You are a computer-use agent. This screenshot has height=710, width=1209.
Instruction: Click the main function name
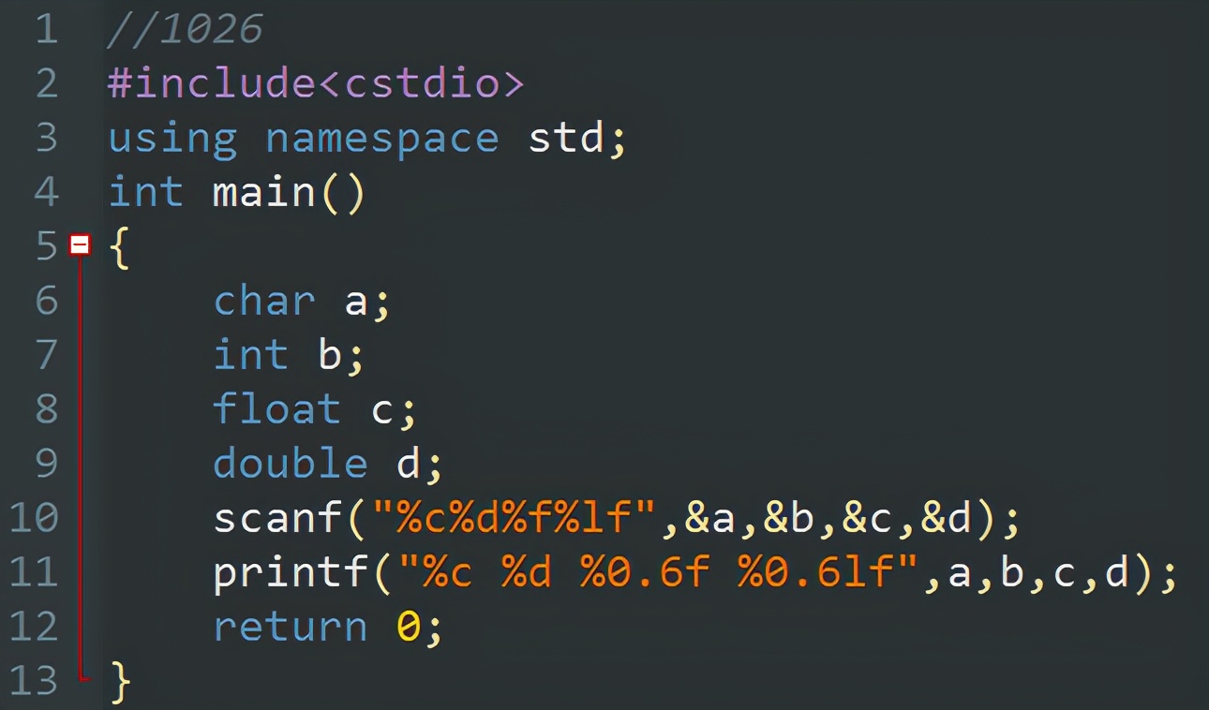[264, 193]
